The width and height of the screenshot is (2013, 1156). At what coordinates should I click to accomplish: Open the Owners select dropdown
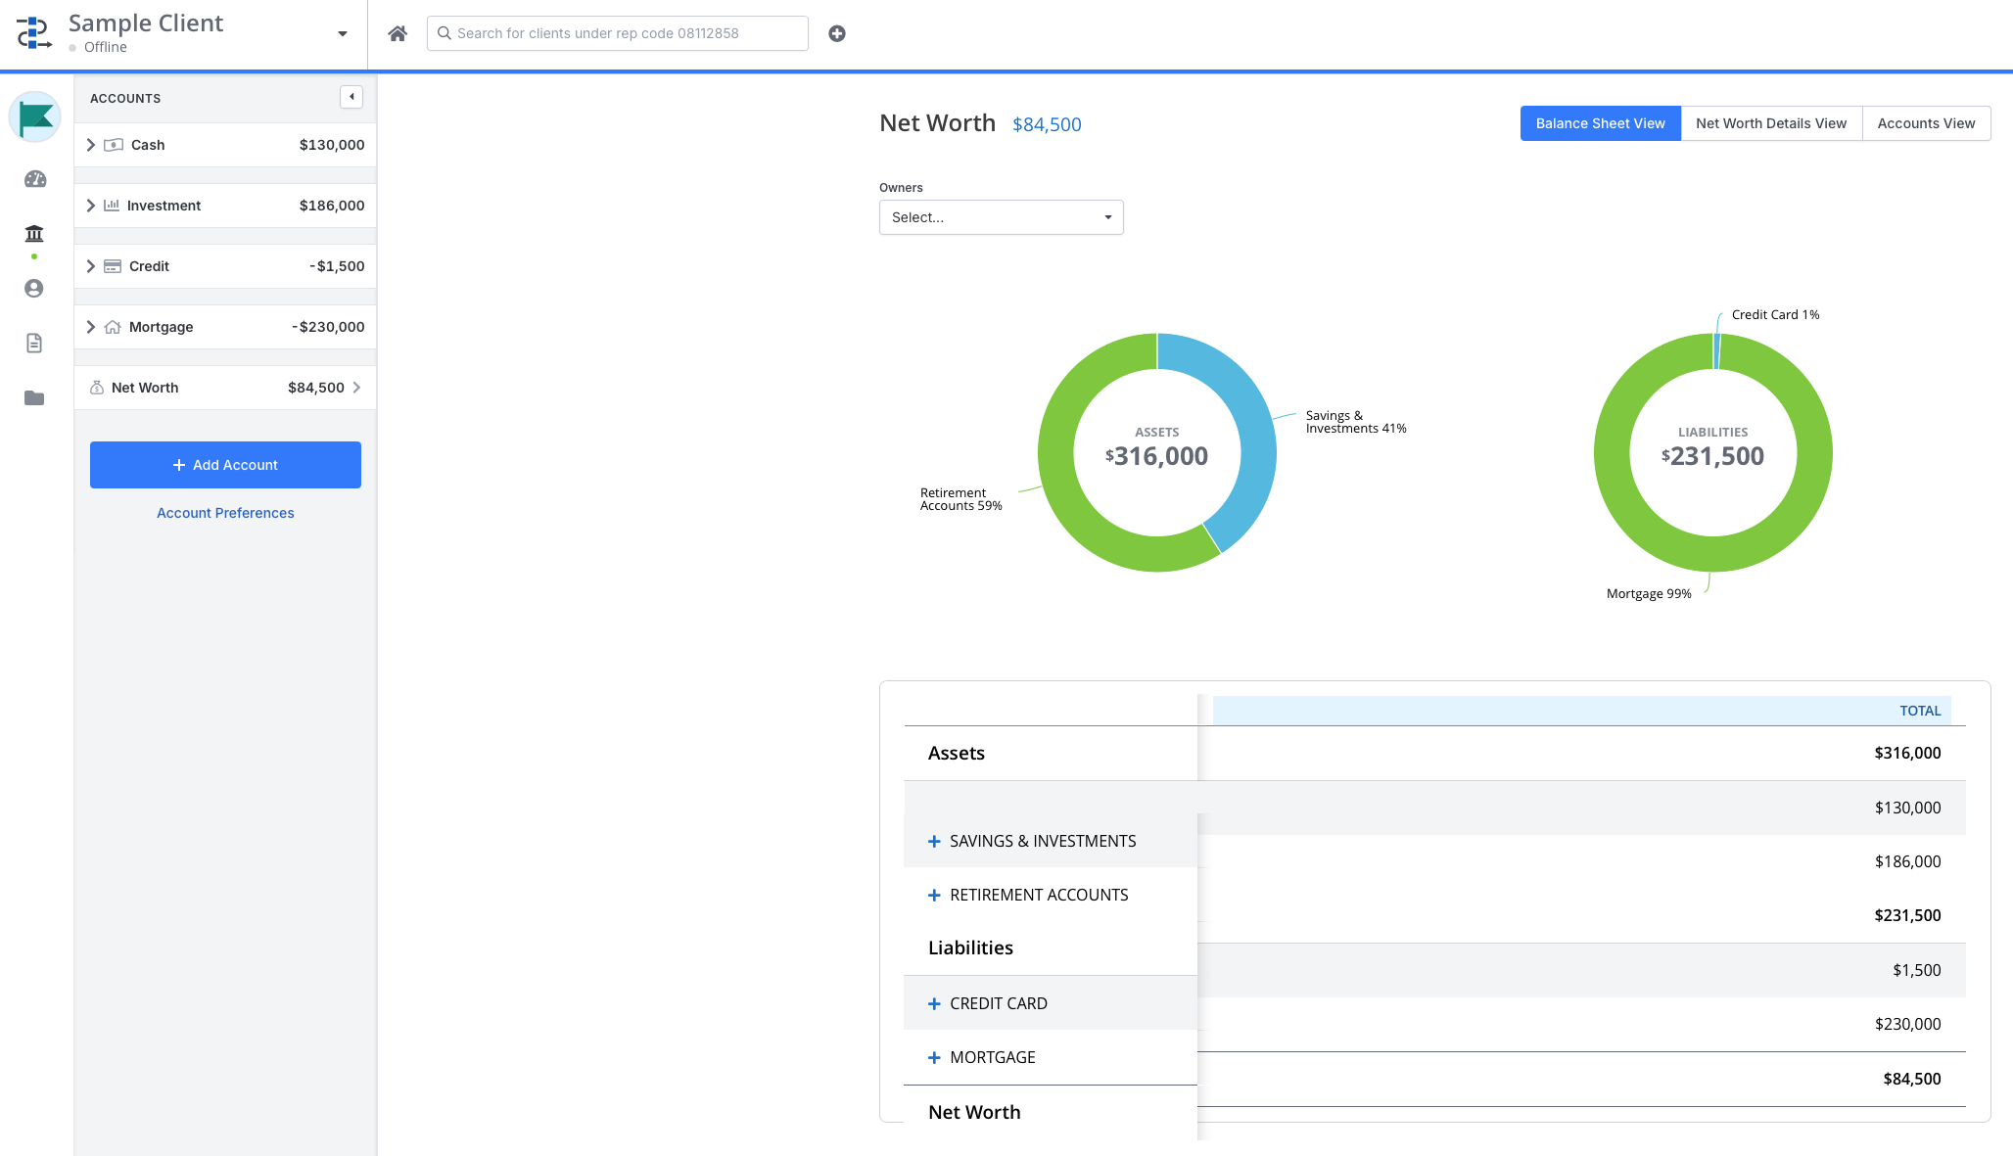coord(1001,217)
